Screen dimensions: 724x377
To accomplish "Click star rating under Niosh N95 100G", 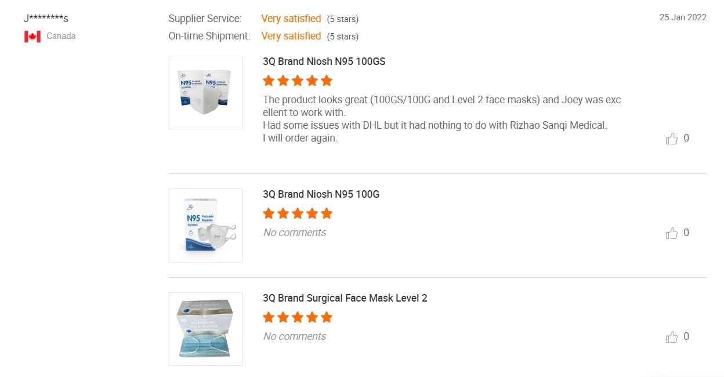I will [298, 213].
